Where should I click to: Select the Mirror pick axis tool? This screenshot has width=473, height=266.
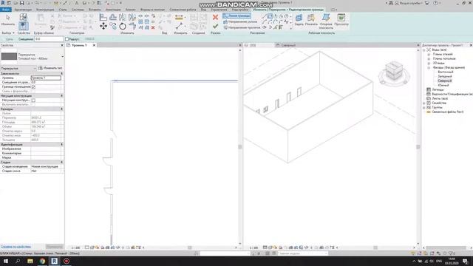click(x=123, y=17)
